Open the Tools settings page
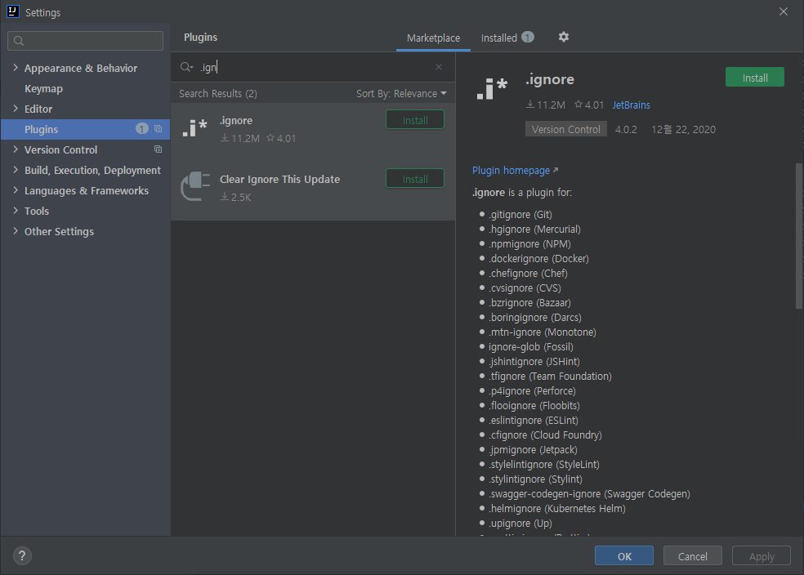Image resolution: width=804 pixels, height=575 pixels. (37, 211)
